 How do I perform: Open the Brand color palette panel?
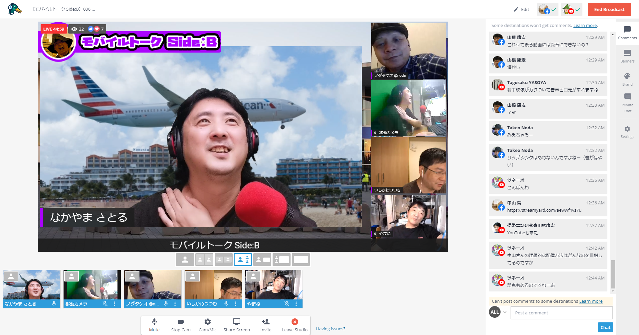tap(627, 79)
